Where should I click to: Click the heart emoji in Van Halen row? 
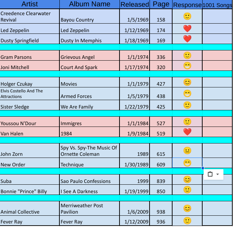point(187,132)
